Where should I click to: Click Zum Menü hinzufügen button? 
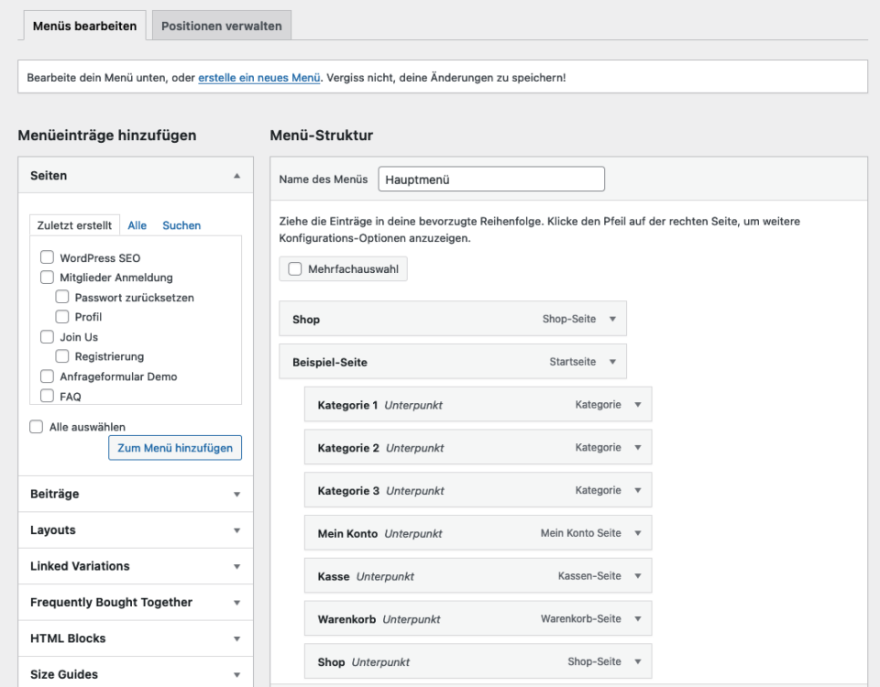174,447
